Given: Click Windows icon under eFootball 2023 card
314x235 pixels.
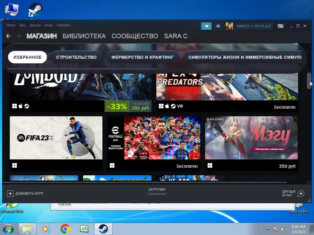Looking at the screenshot, I should click(112, 166).
